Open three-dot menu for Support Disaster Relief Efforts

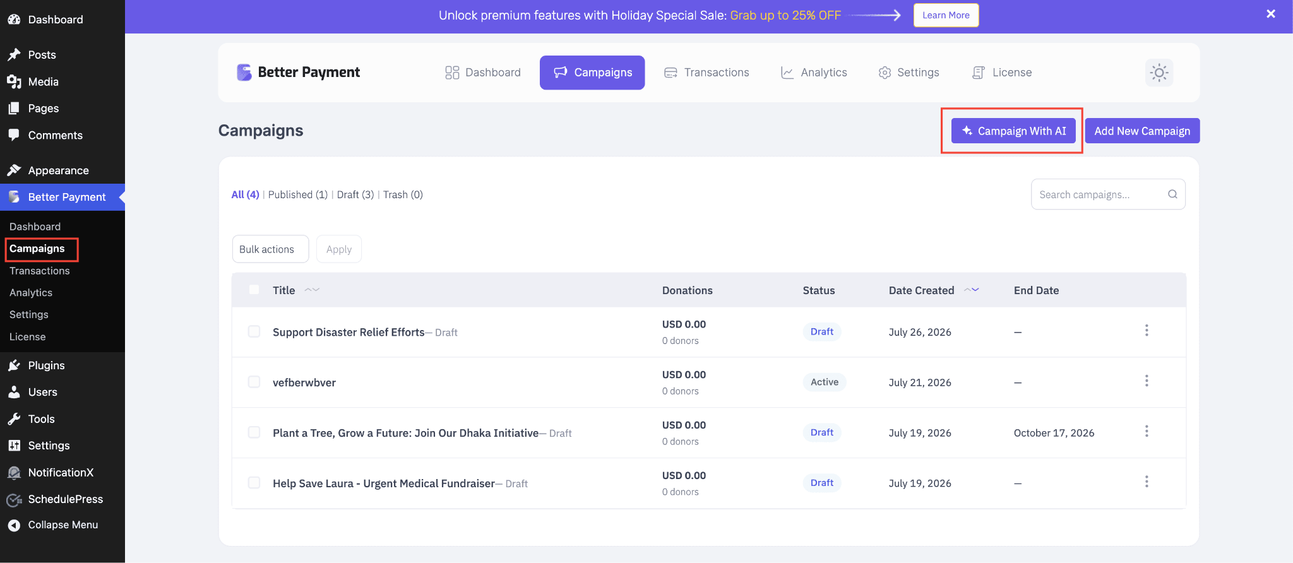[1147, 331]
